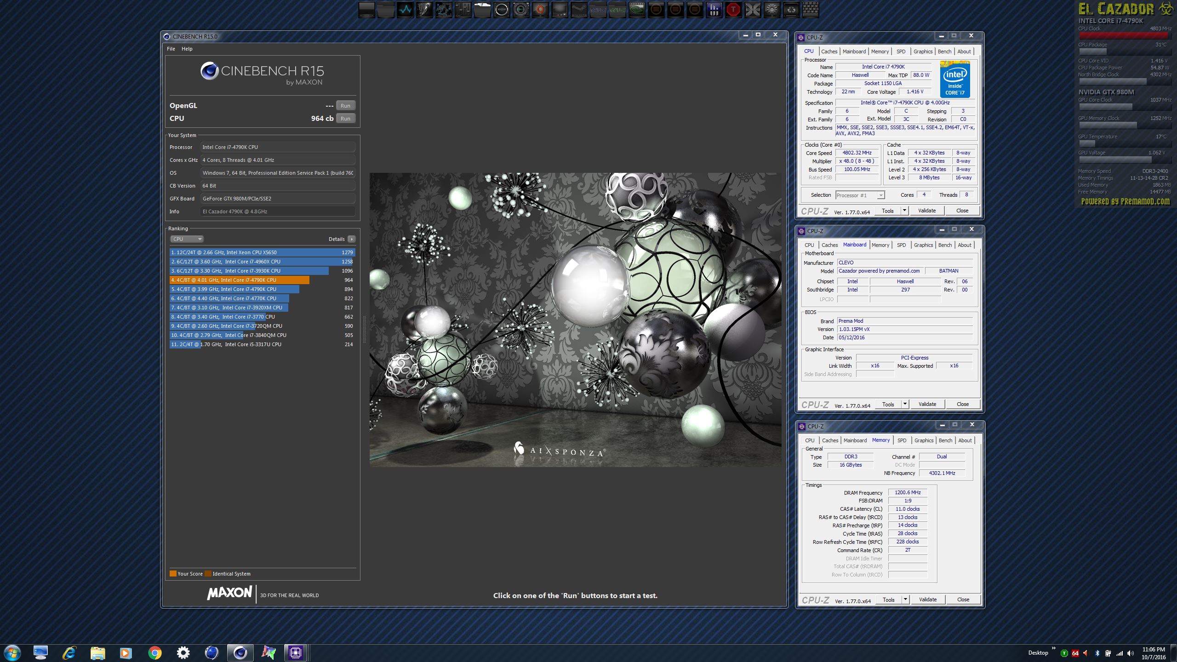
Task: Switch to About tab in Mainboard CPU-Z window
Action: [x=965, y=245]
